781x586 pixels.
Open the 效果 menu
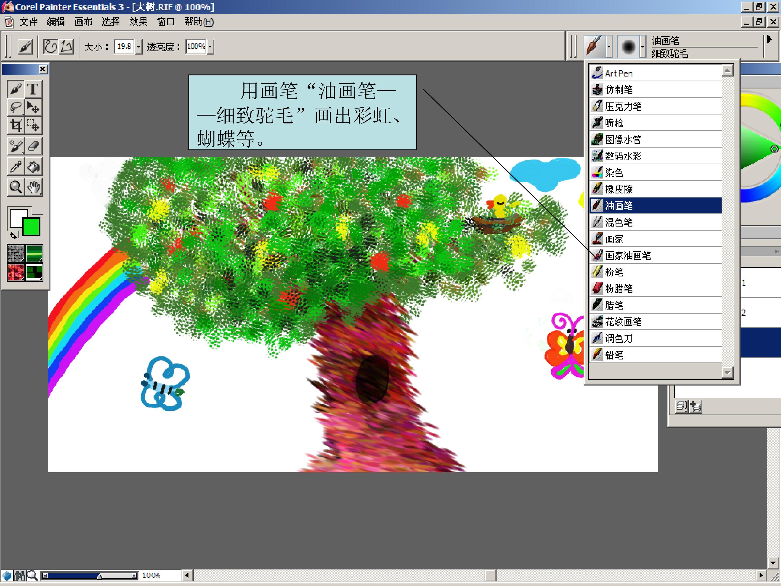138,22
